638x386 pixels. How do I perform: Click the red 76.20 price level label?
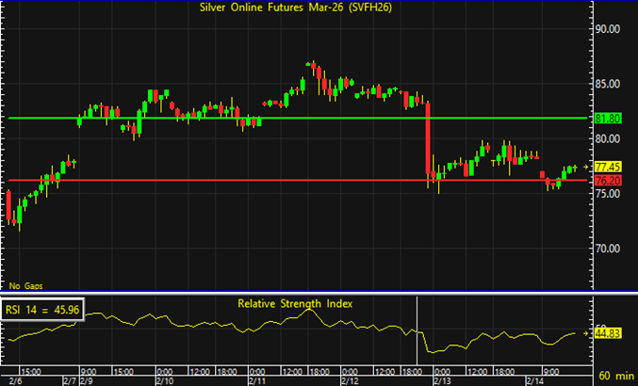[608, 180]
